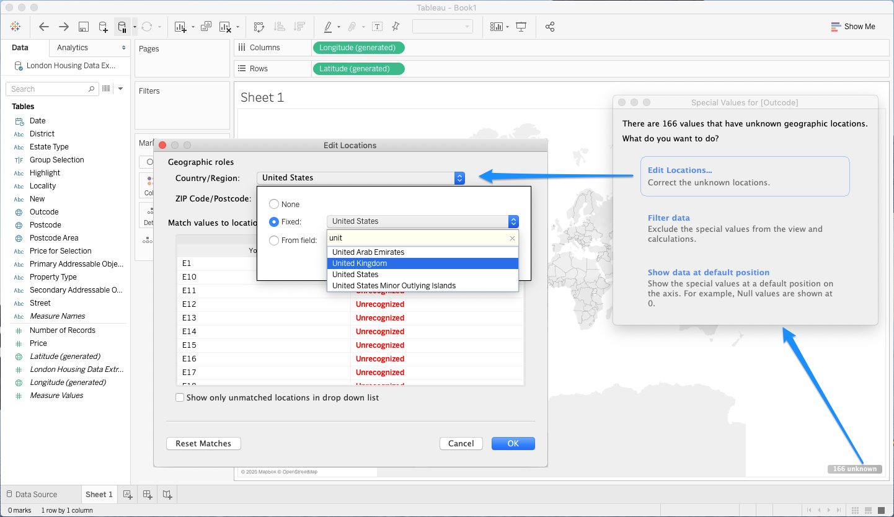Open the Highlight pen dropdown arrow
Image resolution: width=894 pixels, height=517 pixels.
tap(339, 27)
